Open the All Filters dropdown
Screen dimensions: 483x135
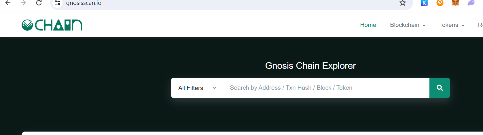pos(197,88)
